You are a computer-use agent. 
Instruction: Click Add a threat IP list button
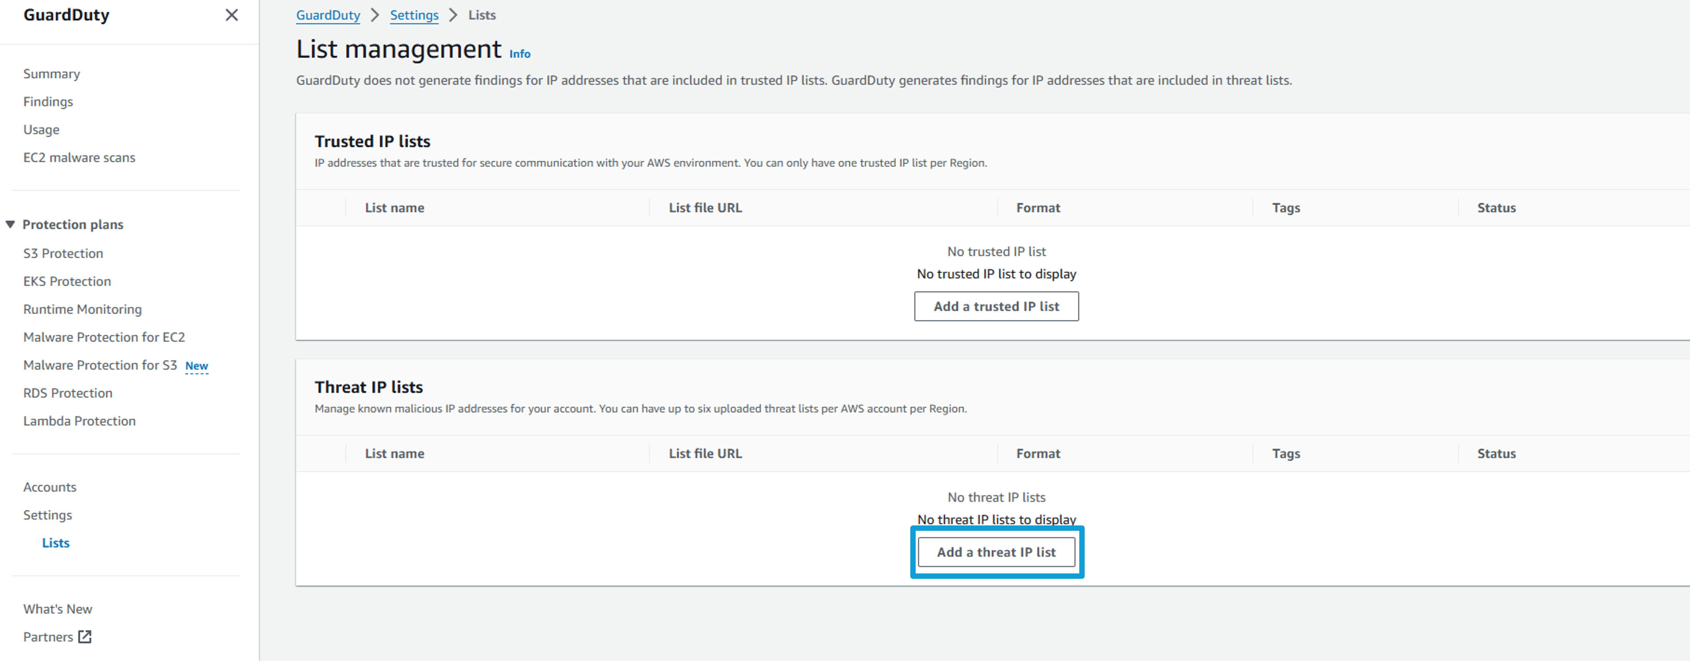(x=997, y=552)
